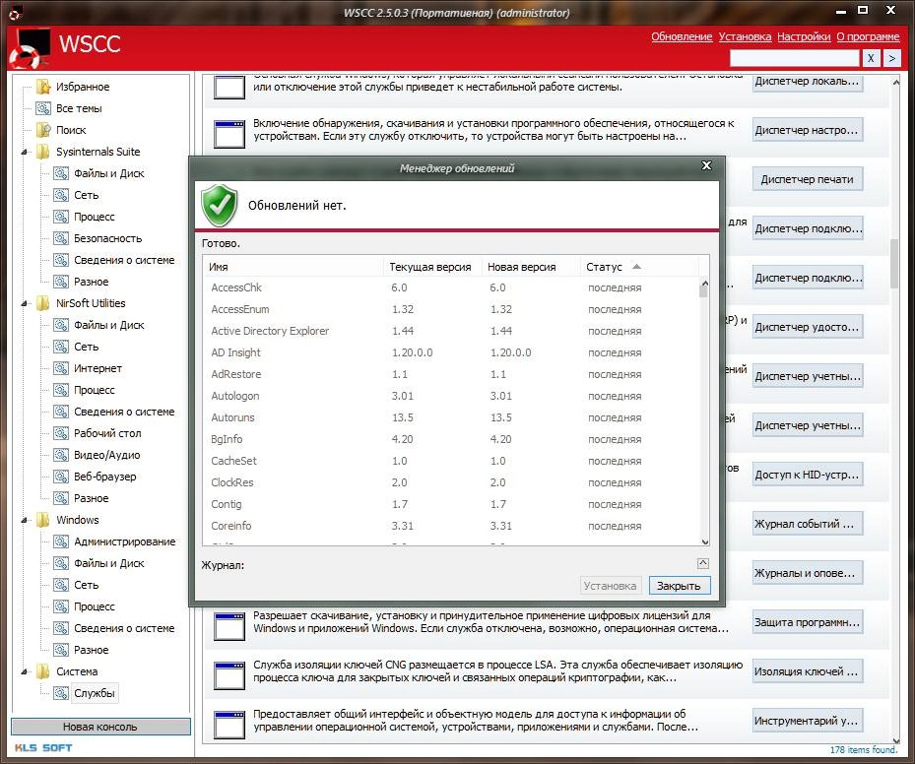This screenshot has height=764, width=915.
Task: Select Сведения о системе under Sysinternals Suite
Action: (x=124, y=260)
